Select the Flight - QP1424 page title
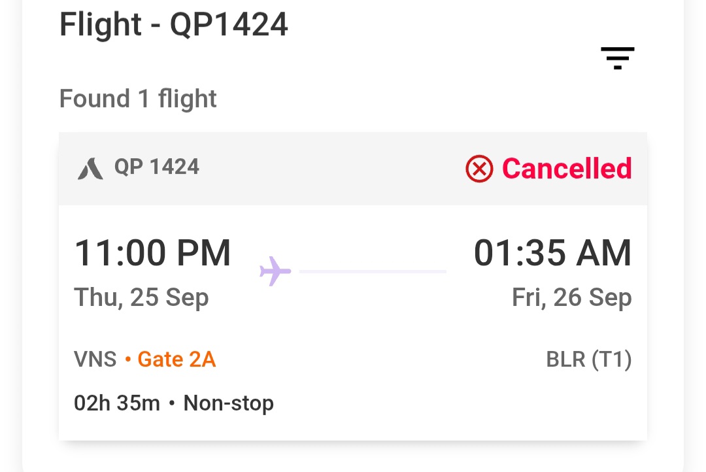This screenshot has height=472, width=706. point(173,25)
